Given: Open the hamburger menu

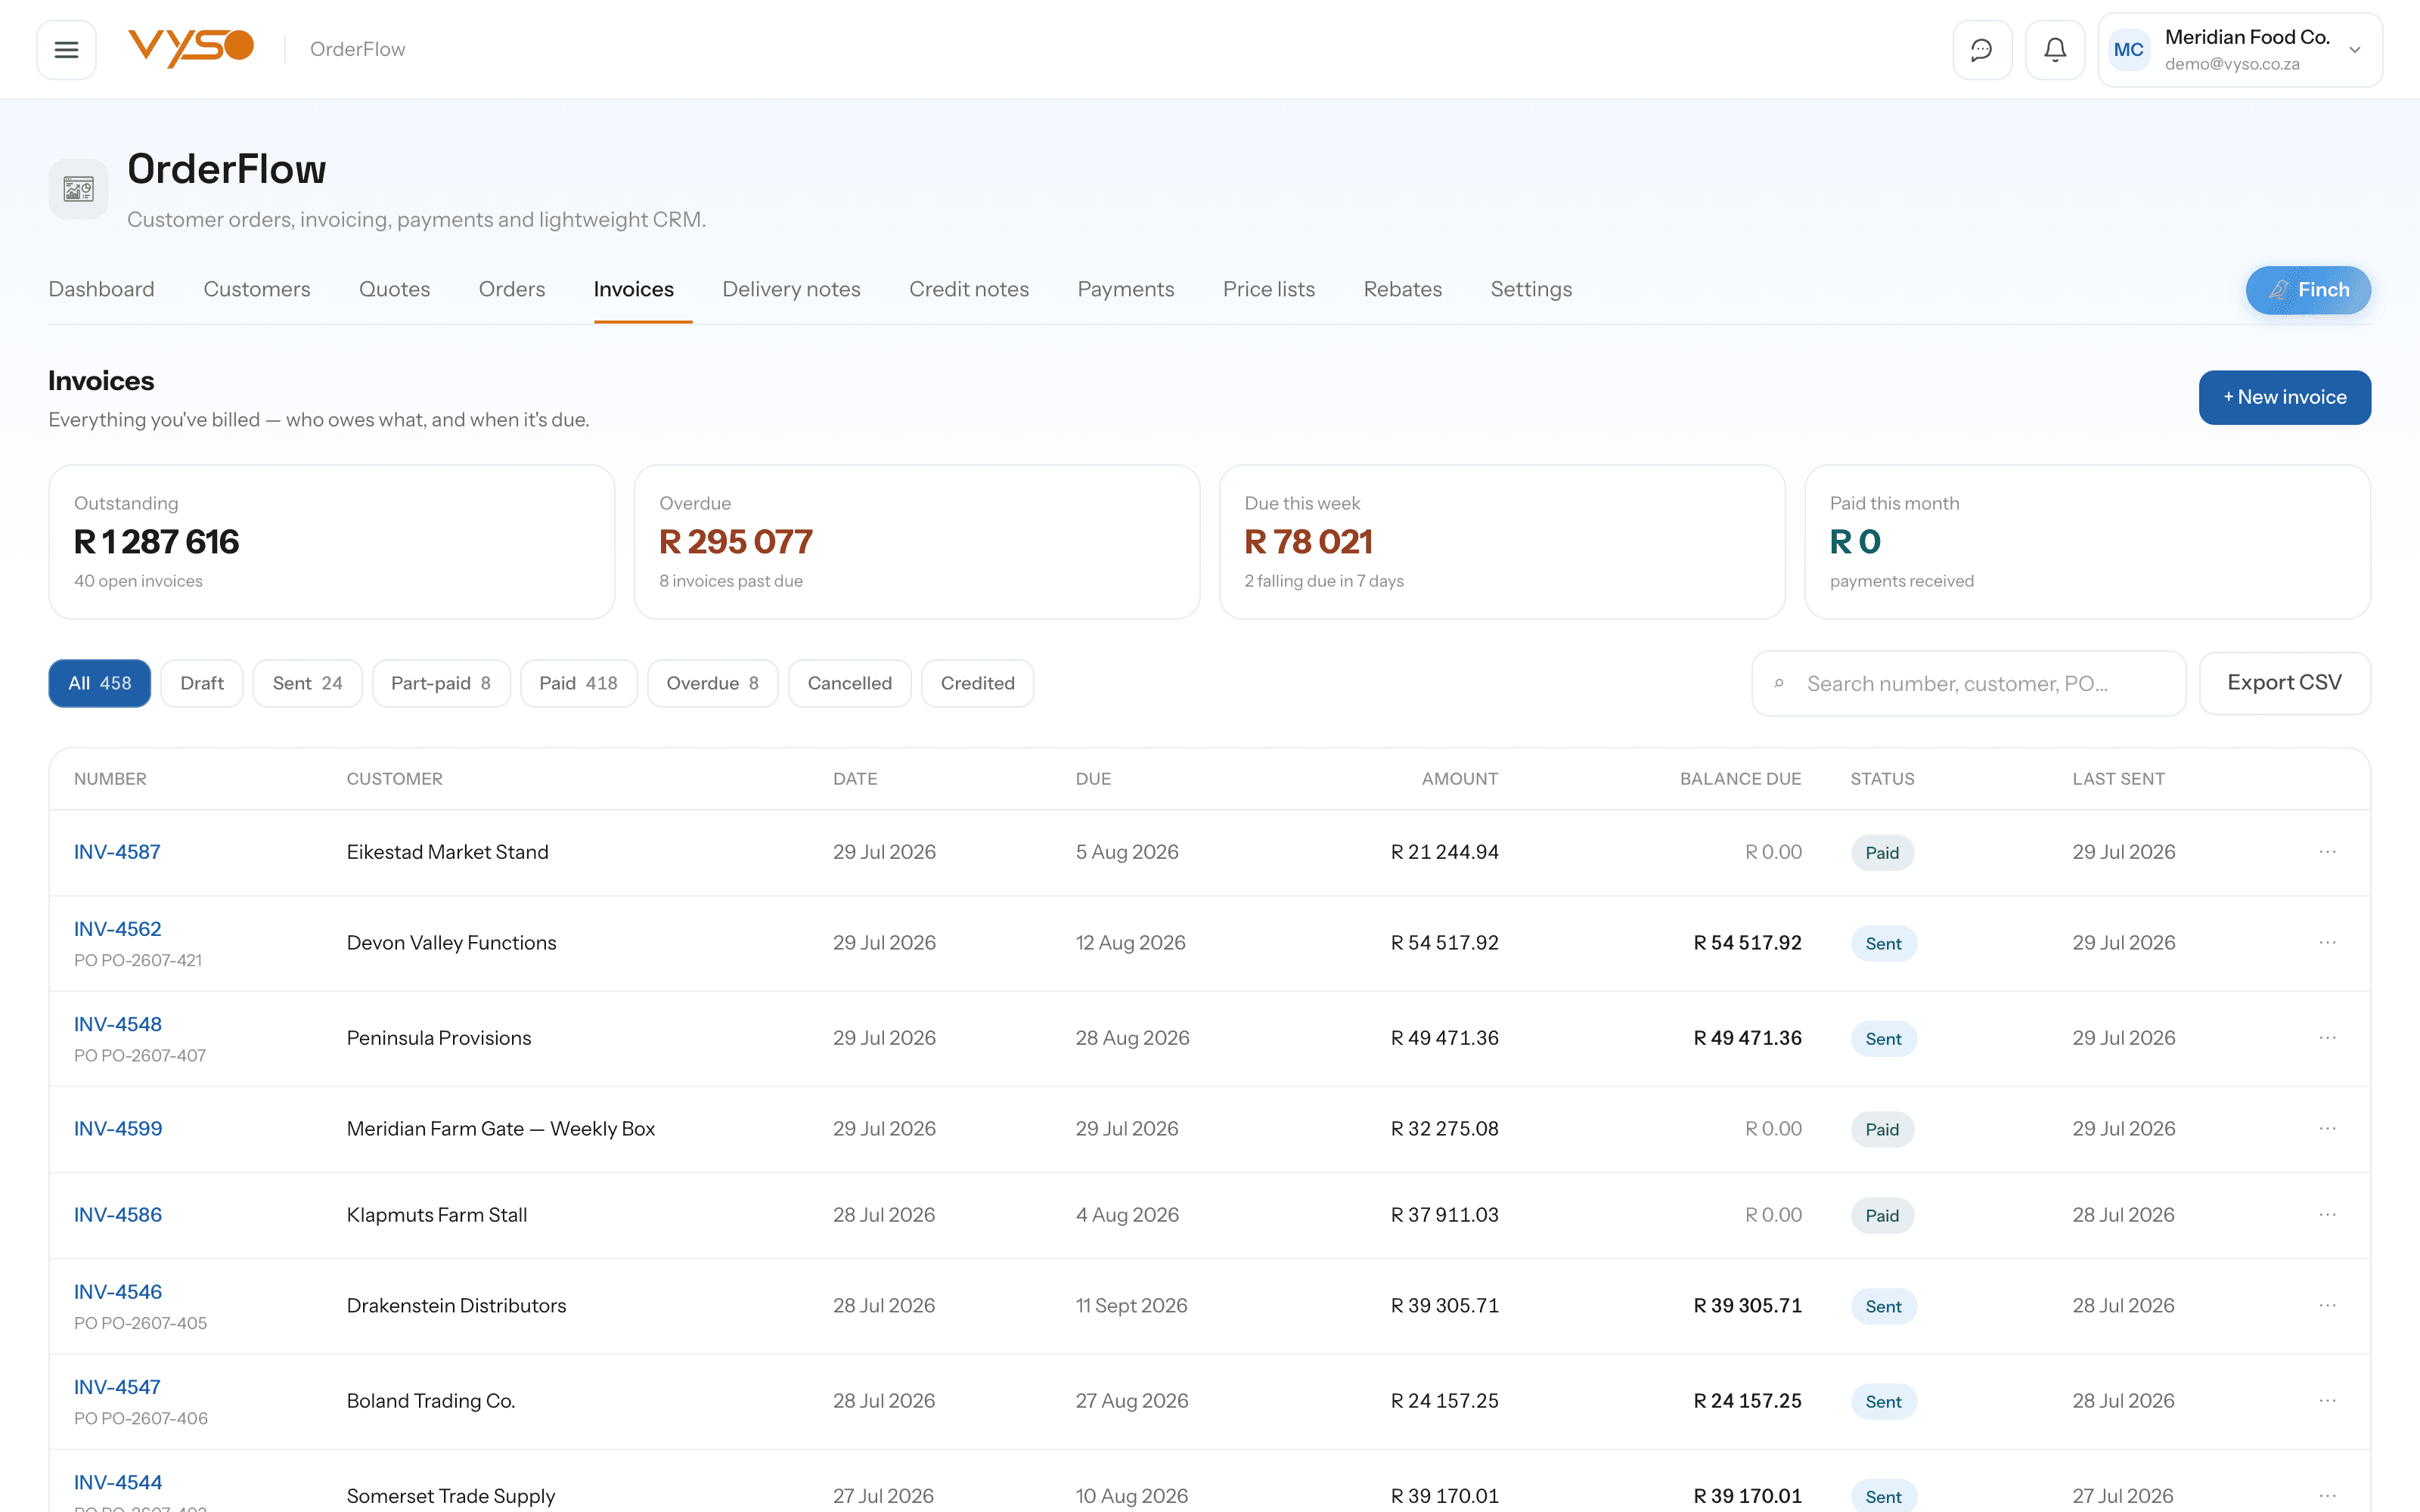Looking at the screenshot, I should pyautogui.click(x=66, y=49).
